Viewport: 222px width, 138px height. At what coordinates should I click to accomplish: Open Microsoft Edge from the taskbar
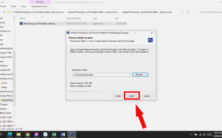(x=10, y=134)
